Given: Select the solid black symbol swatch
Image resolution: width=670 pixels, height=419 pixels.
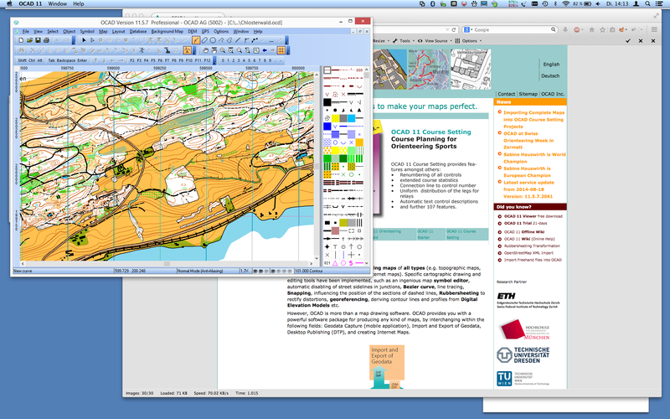Looking at the screenshot, I should click(327, 102).
